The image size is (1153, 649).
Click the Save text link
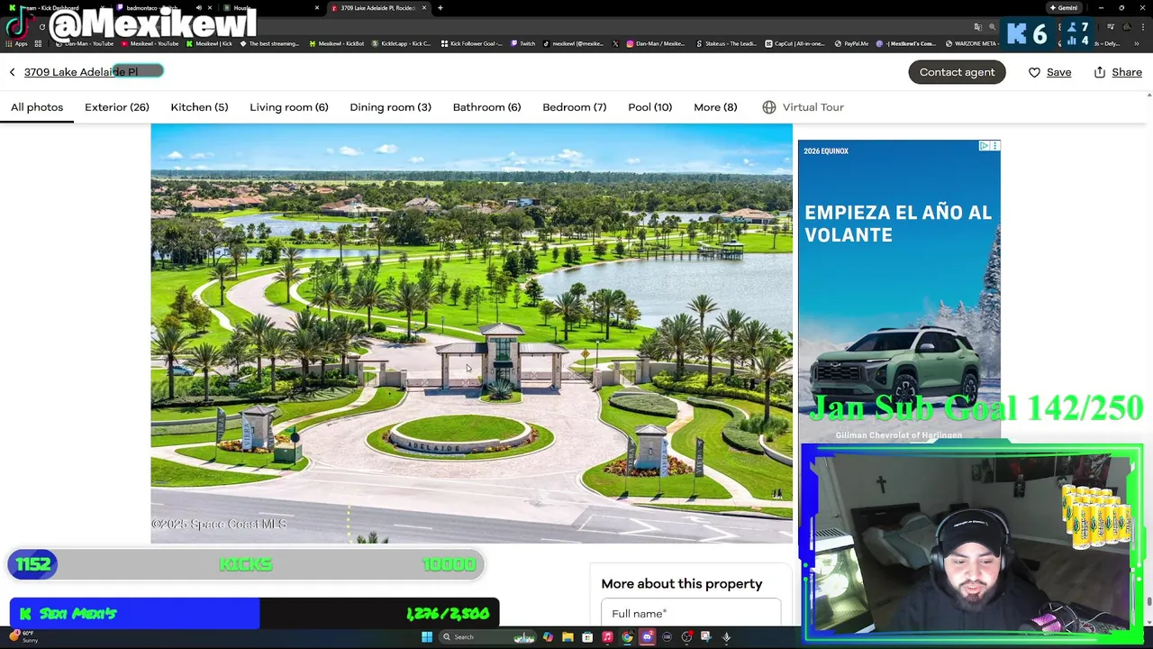pos(1058,72)
